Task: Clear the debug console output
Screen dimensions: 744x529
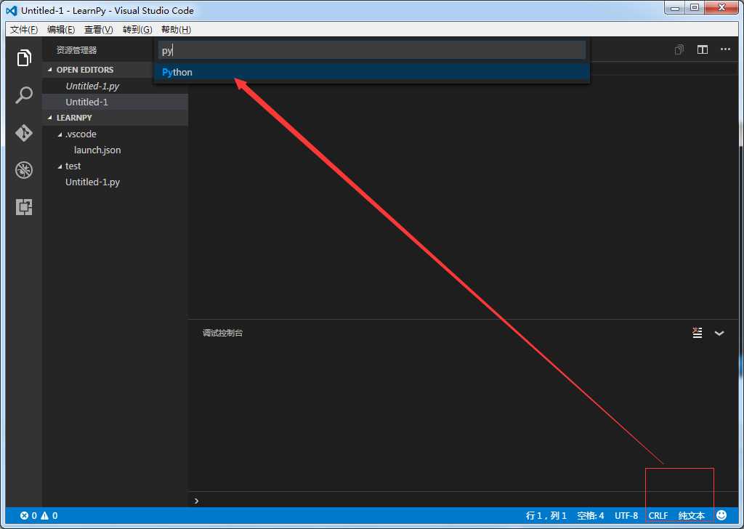Action: [697, 333]
